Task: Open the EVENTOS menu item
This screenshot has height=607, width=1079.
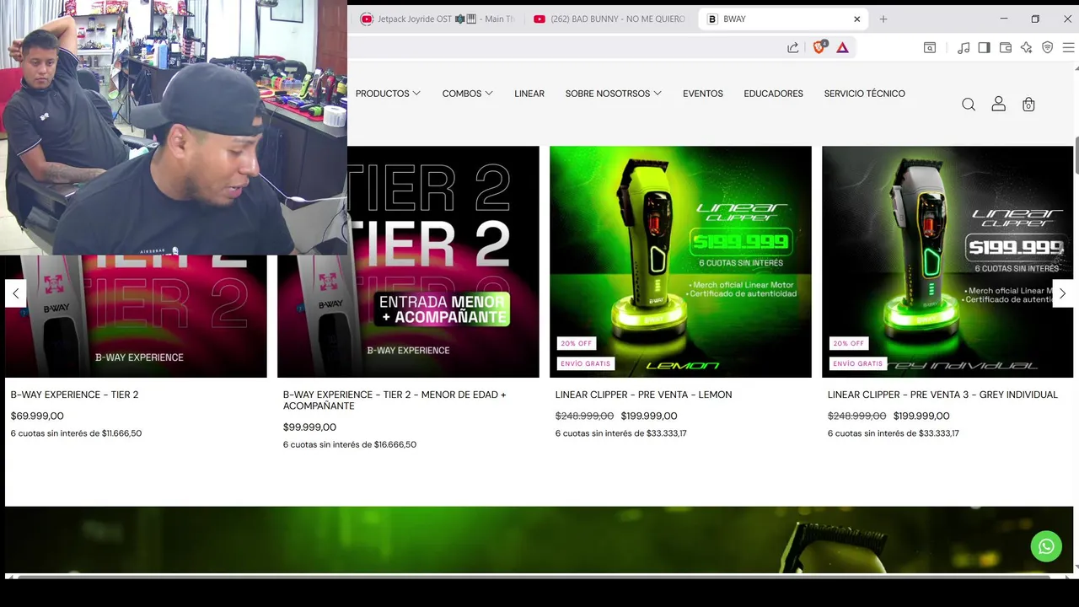Action: [x=703, y=94]
